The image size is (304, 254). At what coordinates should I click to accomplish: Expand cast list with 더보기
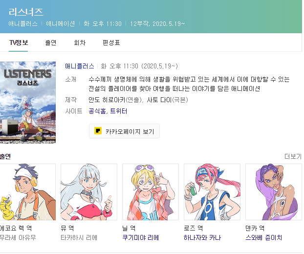pos(293,156)
